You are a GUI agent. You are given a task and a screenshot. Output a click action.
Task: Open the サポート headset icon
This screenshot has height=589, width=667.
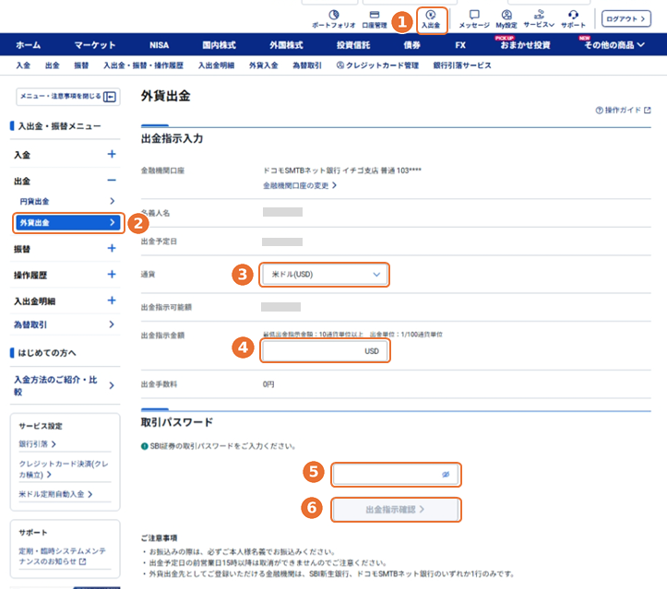(x=573, y=19)
